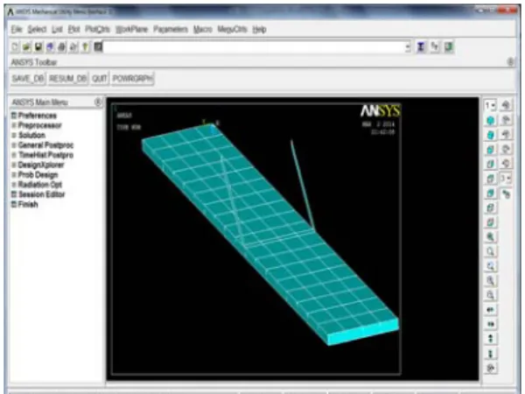525x394 pixels.
Task: Open the PlotCtrls menu
Action: coord(97,30)
